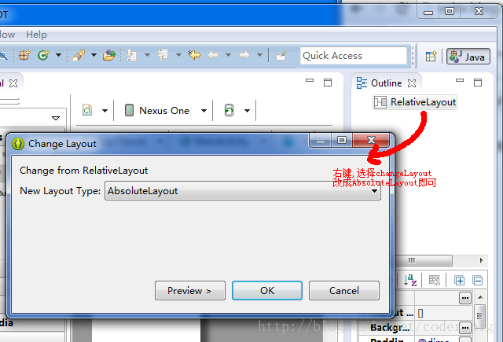Open the Search icon dropdown arrow
Image resolution: width=503 pixels, height=342 pixels.
point(94,55)
